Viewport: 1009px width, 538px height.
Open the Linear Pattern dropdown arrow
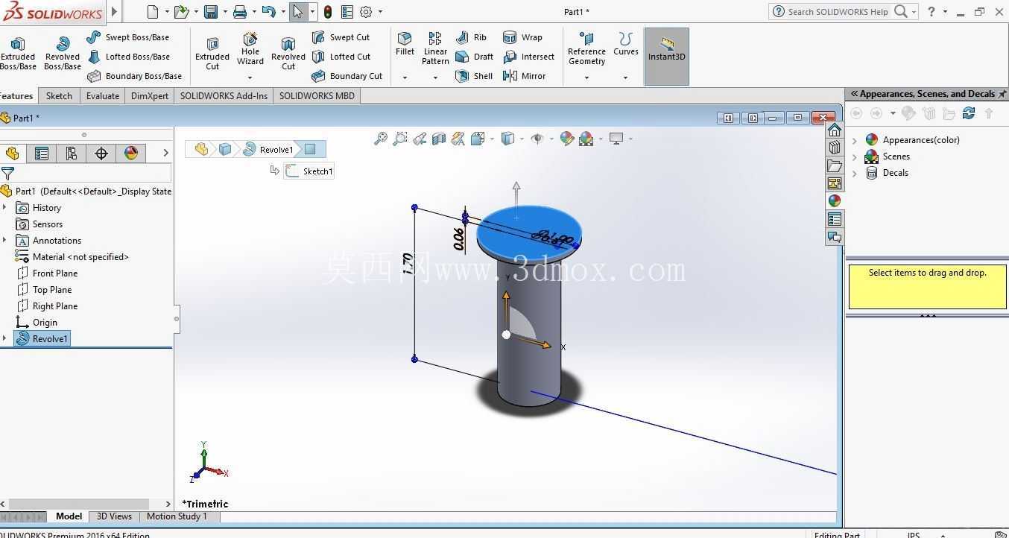(435, 77)
